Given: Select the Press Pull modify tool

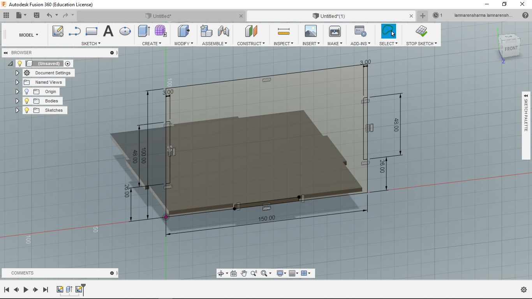Looking at the screenshot, I should (183, 31).
